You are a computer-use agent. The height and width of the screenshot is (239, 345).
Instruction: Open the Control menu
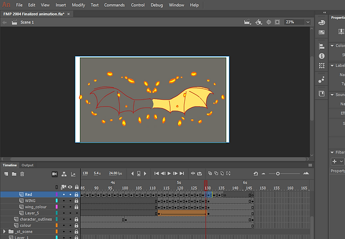pyautogui.click(x=138, y=5)
